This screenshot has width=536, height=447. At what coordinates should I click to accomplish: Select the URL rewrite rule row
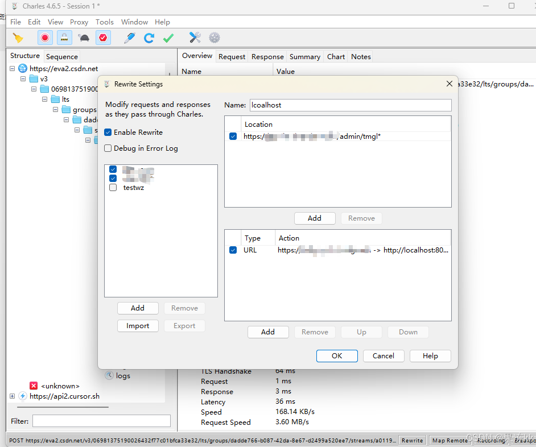[338, 250]
